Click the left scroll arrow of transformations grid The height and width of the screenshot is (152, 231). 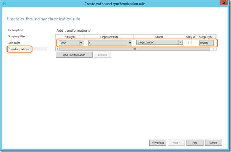coord(58,49)
